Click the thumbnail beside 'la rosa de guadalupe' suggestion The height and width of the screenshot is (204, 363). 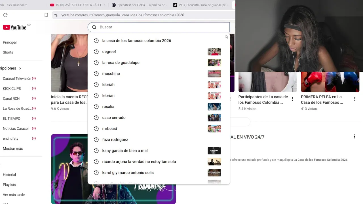tap(214, 63)
